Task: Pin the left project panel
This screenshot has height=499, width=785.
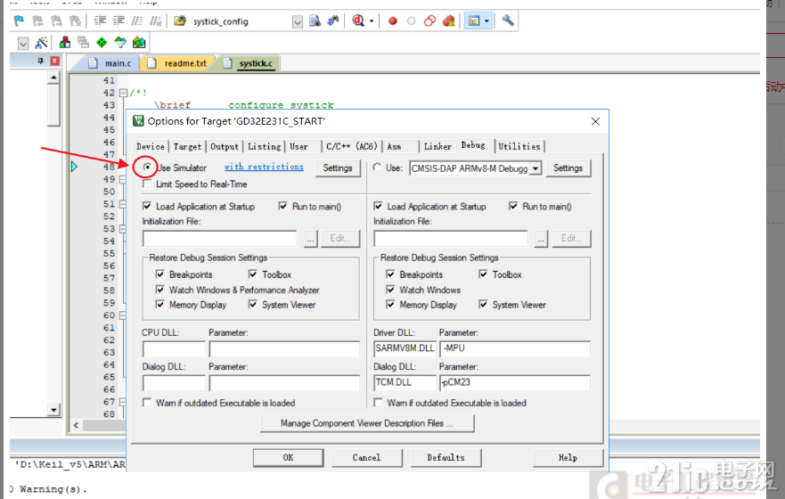Action: [41, 61]
